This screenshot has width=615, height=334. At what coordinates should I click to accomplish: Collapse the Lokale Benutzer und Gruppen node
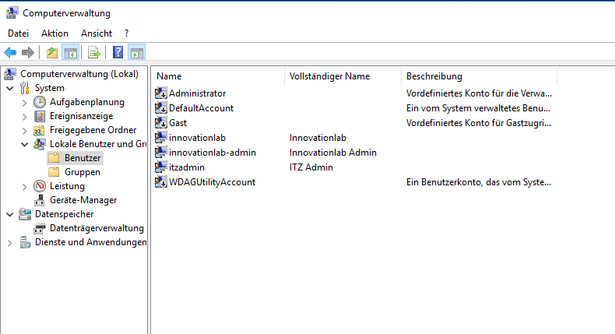pyautogui.click(x=24, y=144)
